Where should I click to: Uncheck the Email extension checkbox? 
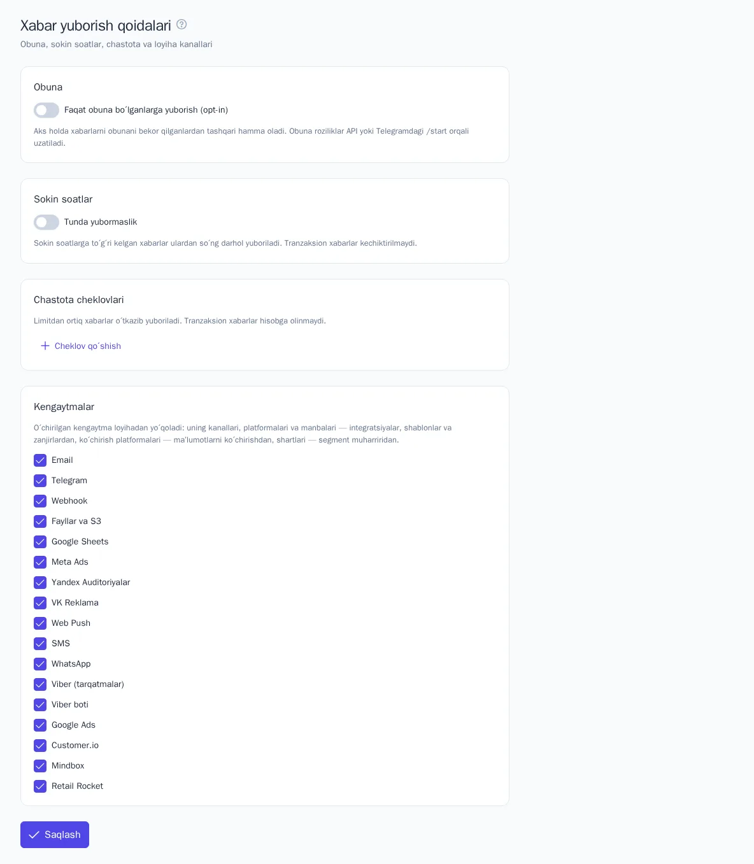(x=40, y=460)
